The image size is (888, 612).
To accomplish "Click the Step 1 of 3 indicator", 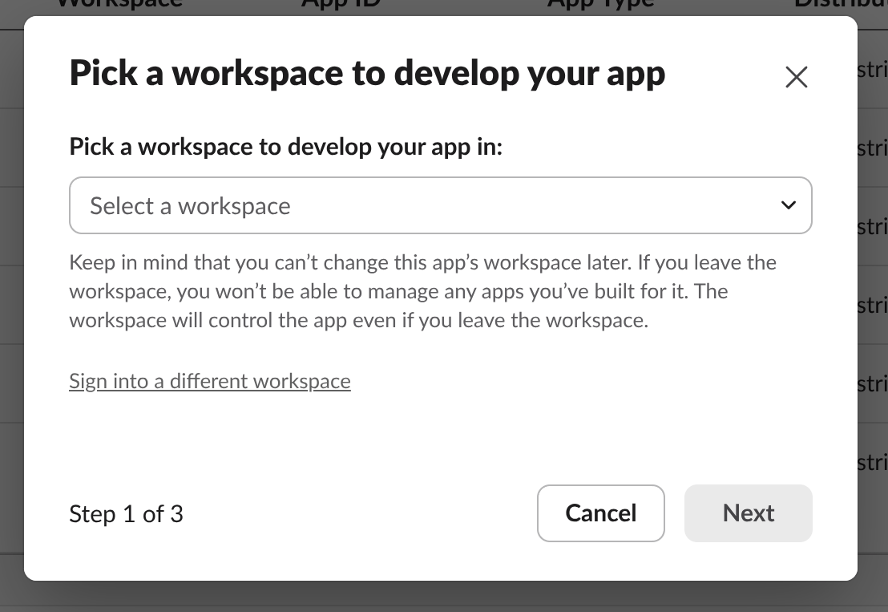I will [x=126, y=513].
